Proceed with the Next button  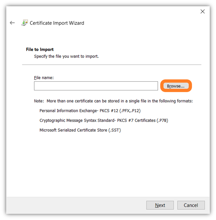click(x=160, y=205)
